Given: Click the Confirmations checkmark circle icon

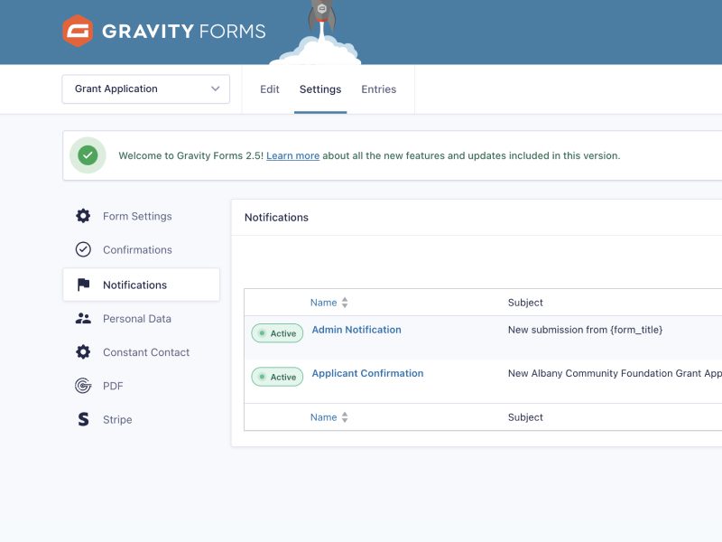Looking at the screenshot, I should [83, 249].
